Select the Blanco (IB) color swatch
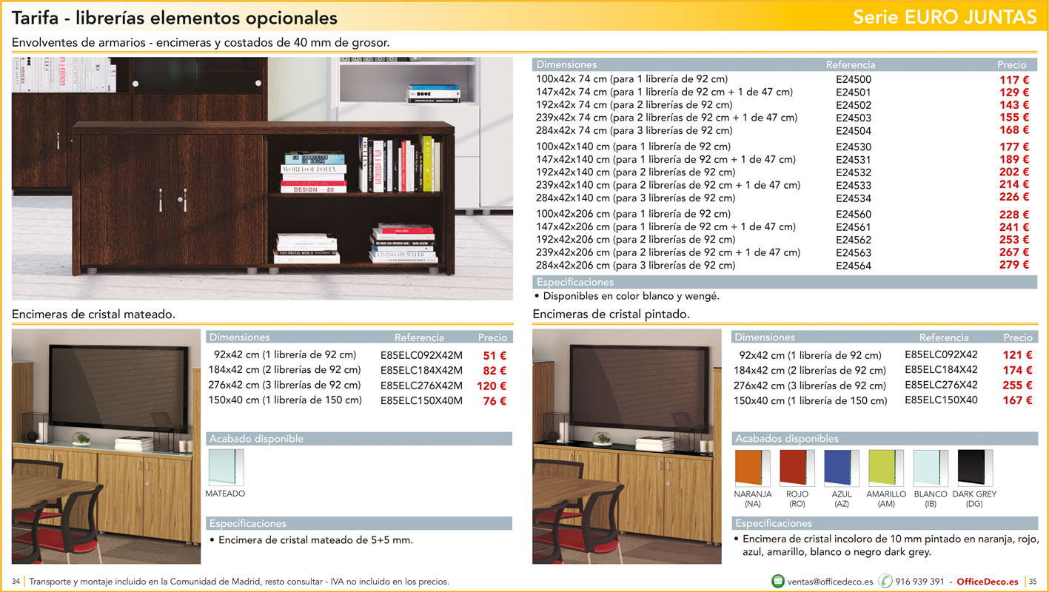Viewport: 1049px width, 592px height. (x=930, y=468)
